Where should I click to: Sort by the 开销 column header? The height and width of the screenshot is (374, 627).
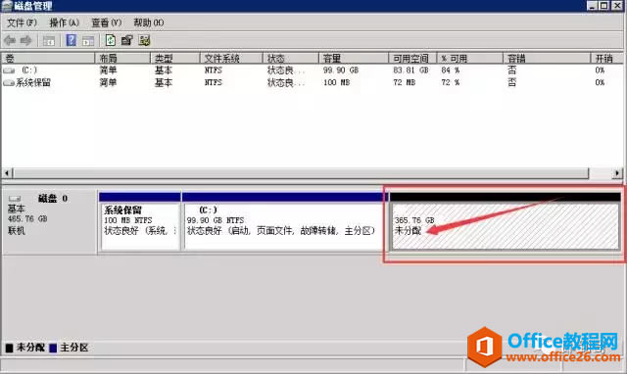[x=607, y=59]
